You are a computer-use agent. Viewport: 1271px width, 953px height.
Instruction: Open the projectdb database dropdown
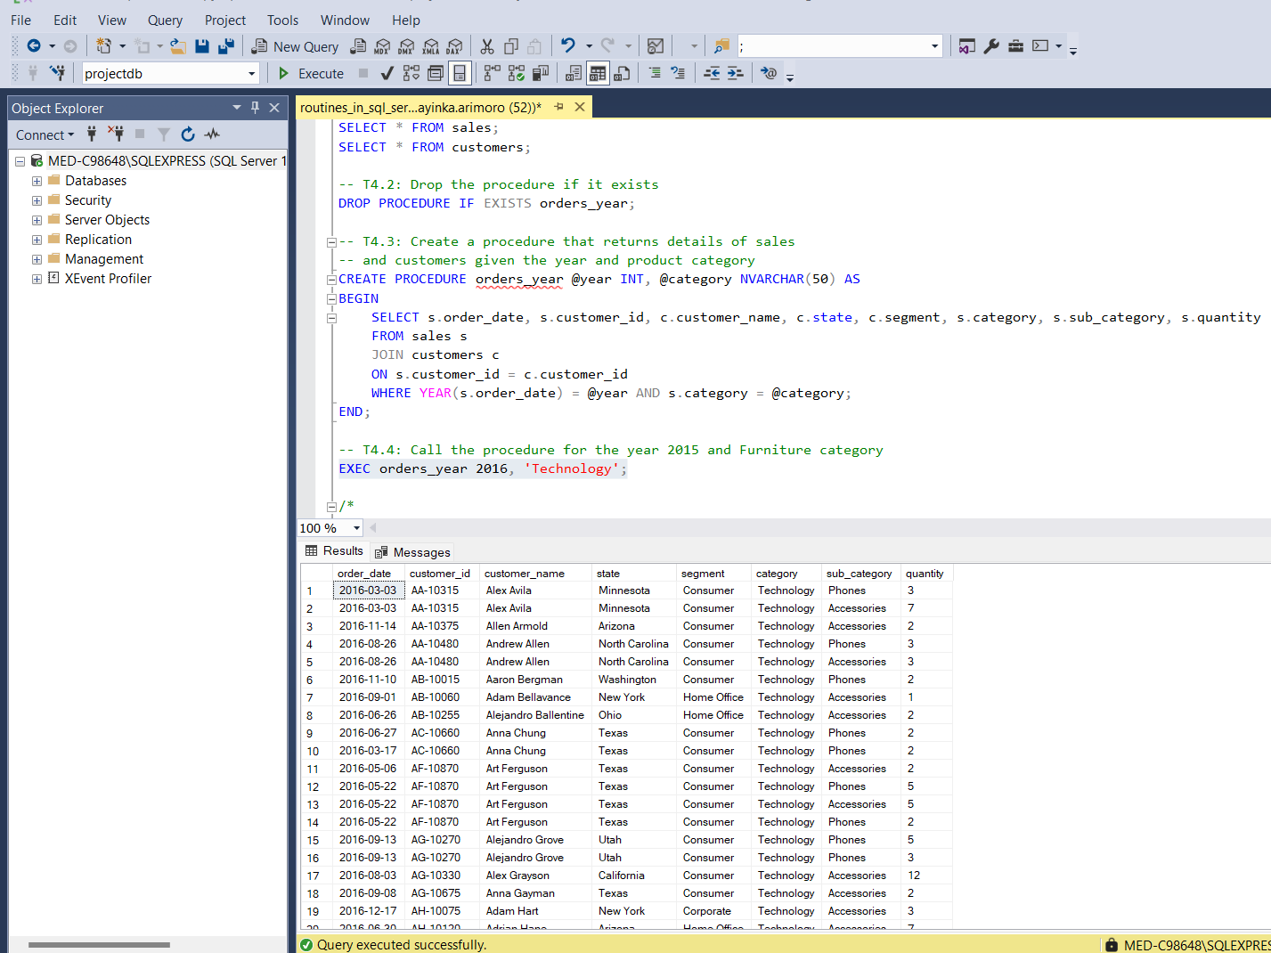[x=251, y=74]
